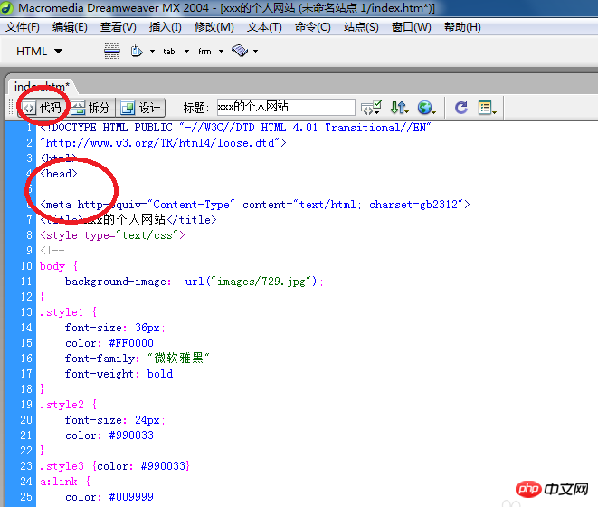
Task: Click the meta Content-Type line
Action: click(255, 205)
